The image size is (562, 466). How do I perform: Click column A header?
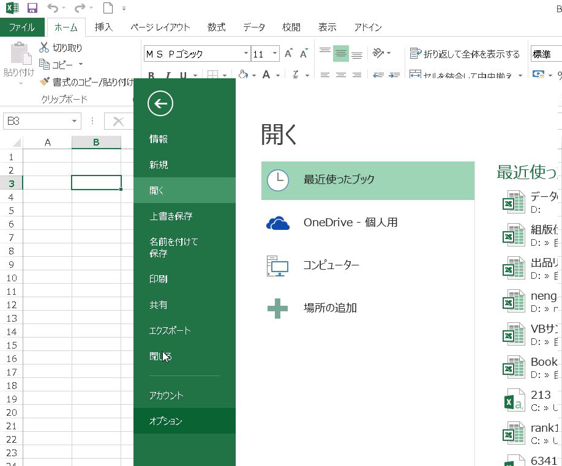pyautogui.click(x=47, y=142)
